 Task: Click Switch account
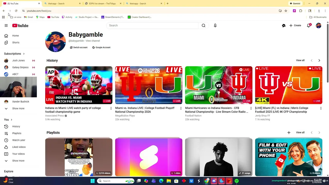click(x=79, y=48)
